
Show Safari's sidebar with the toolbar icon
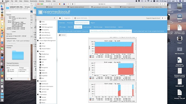(x=51, y=4)
